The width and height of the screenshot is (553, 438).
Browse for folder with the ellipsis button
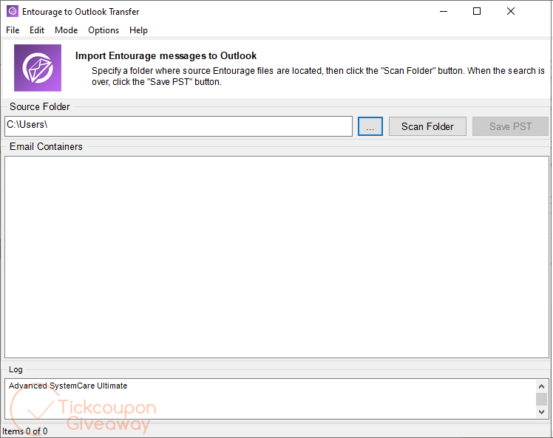coord(370,126)
